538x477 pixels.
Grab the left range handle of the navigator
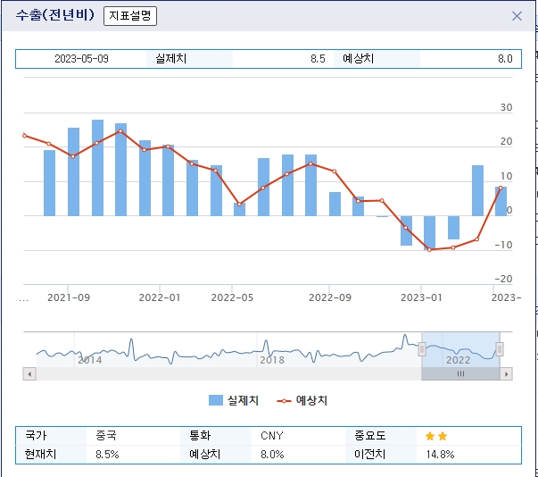pos(422,349)
